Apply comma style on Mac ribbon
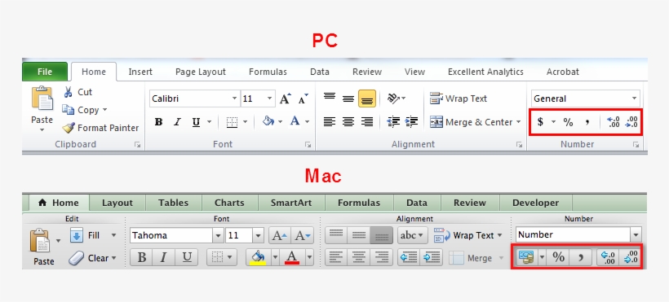This screenshot has height=302, width=669. tap(581, 257)
